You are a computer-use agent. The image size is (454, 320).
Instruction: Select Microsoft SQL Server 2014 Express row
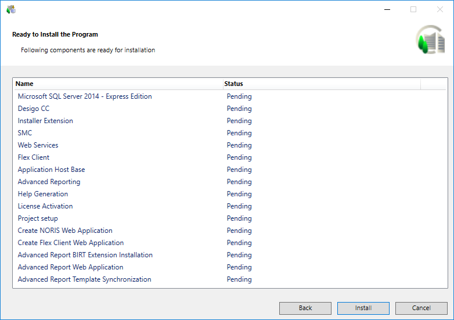85,96
